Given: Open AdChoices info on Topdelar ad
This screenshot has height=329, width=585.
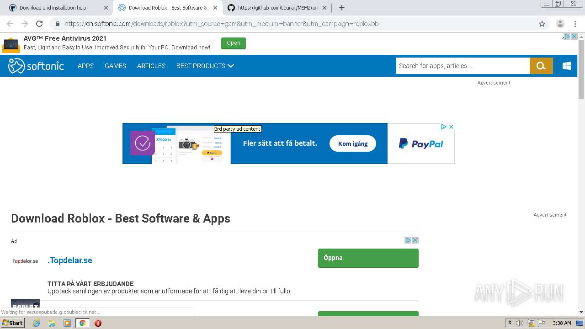Looking at the screenshot, I should 408,240.
